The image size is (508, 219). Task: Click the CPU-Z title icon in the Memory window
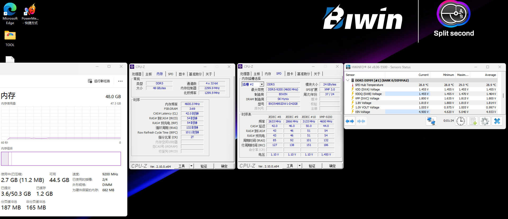click(x=132, y=67)
